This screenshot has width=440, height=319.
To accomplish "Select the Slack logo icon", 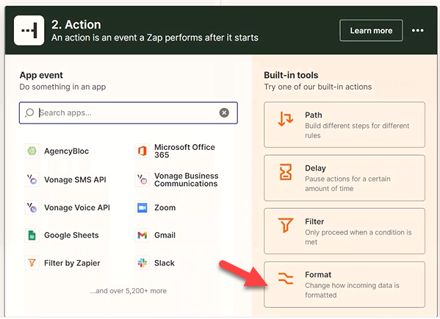I will point(142,263).
